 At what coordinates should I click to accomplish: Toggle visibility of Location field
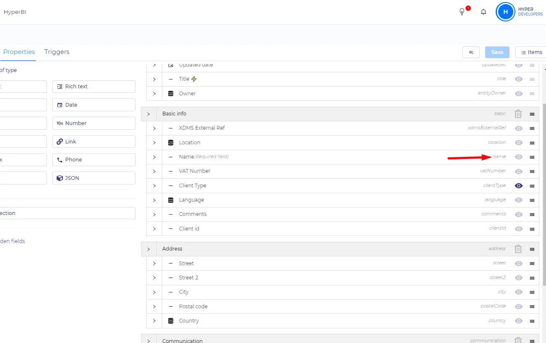(519, 143)
